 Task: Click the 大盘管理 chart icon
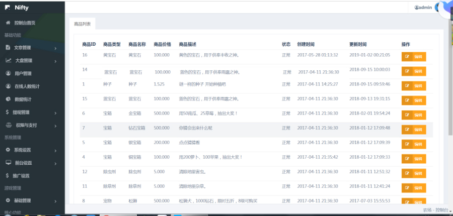[8, 61]
